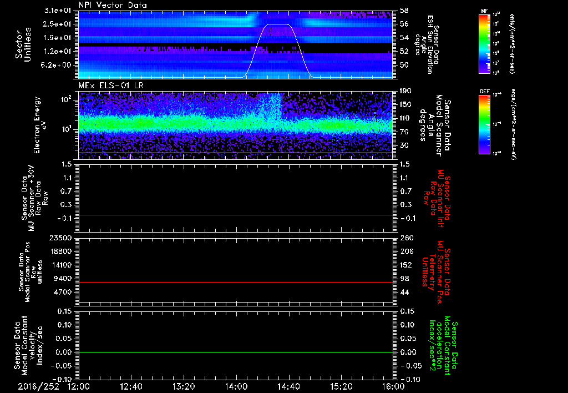Click the 9400 scanner position tick
Viewport: 568px width, 393px height.
62,279
